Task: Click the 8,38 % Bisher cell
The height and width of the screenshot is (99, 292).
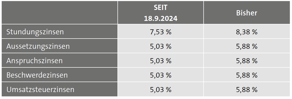Action: 247,32
